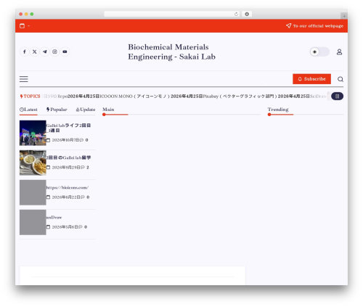Open the 2回目のGalilei lab留学 post
This screenshot has width=363, height=307.
point(68,157)
